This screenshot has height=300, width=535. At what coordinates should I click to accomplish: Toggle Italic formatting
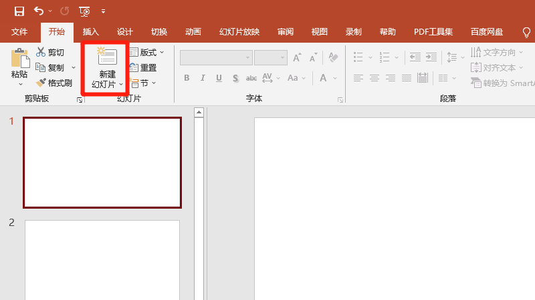pos(203,78)
